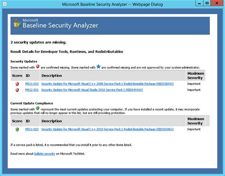Image resolution: width=225 pixels, height=176 pixels.
Task: Click the green check shield legend icon
Action: pos(37,109)
